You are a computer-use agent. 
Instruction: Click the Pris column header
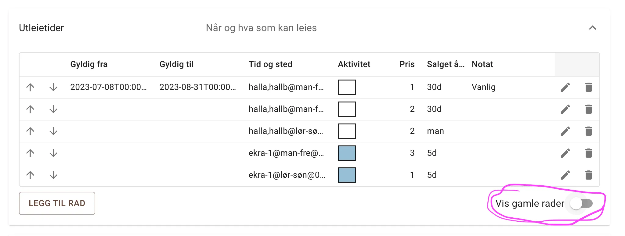(x=407, y=64)
